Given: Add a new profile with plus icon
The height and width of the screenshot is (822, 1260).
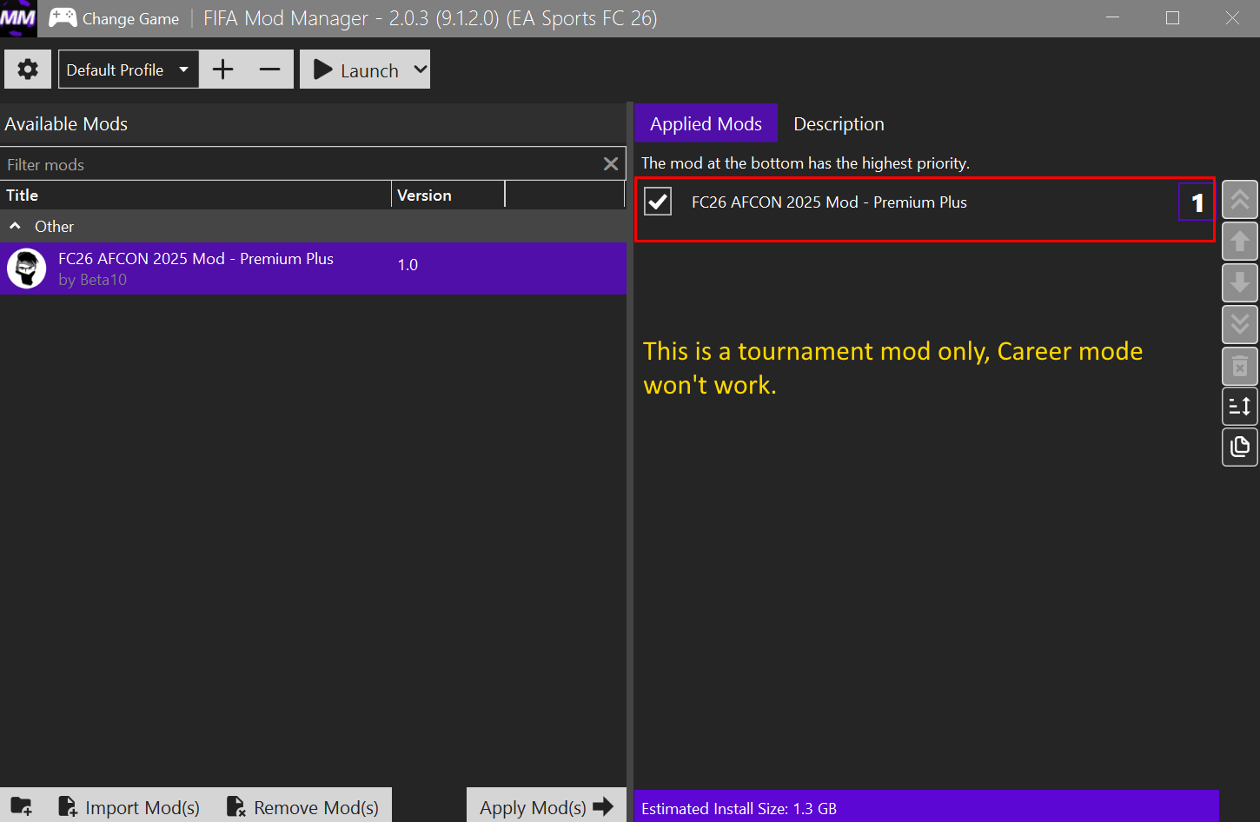Looking at the screenshot, I should (223, 70).
